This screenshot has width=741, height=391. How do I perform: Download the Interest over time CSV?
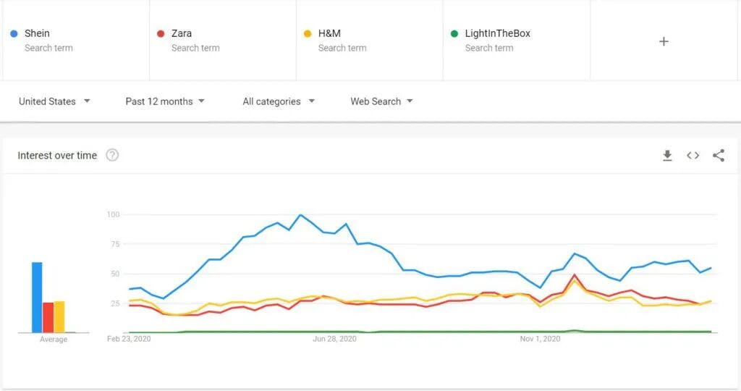coord(667,156)
